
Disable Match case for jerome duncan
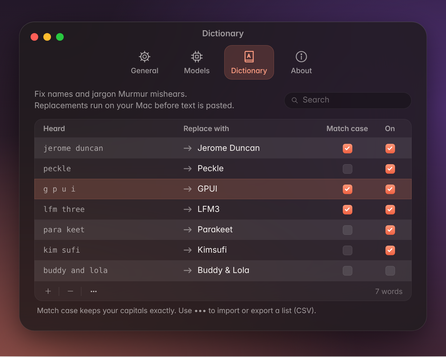pyautogui.click(x=348, y=149)
